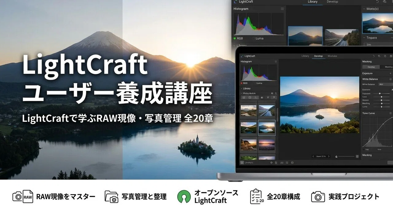The width and height of the screenshot is (393, 205).
Task: Go to previous zoom level arrow
Action: [x=313, y=156]
